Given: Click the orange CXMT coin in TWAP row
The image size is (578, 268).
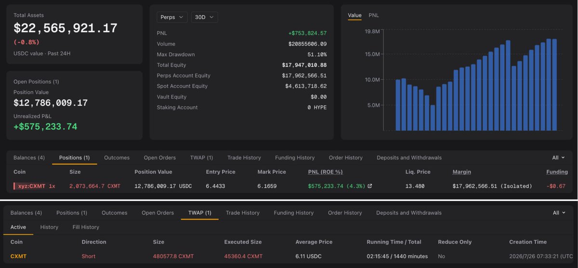Looking at the screenshot, I should click(x=18, y=256).
